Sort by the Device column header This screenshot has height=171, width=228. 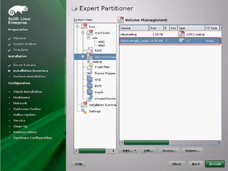coord(134,28)
